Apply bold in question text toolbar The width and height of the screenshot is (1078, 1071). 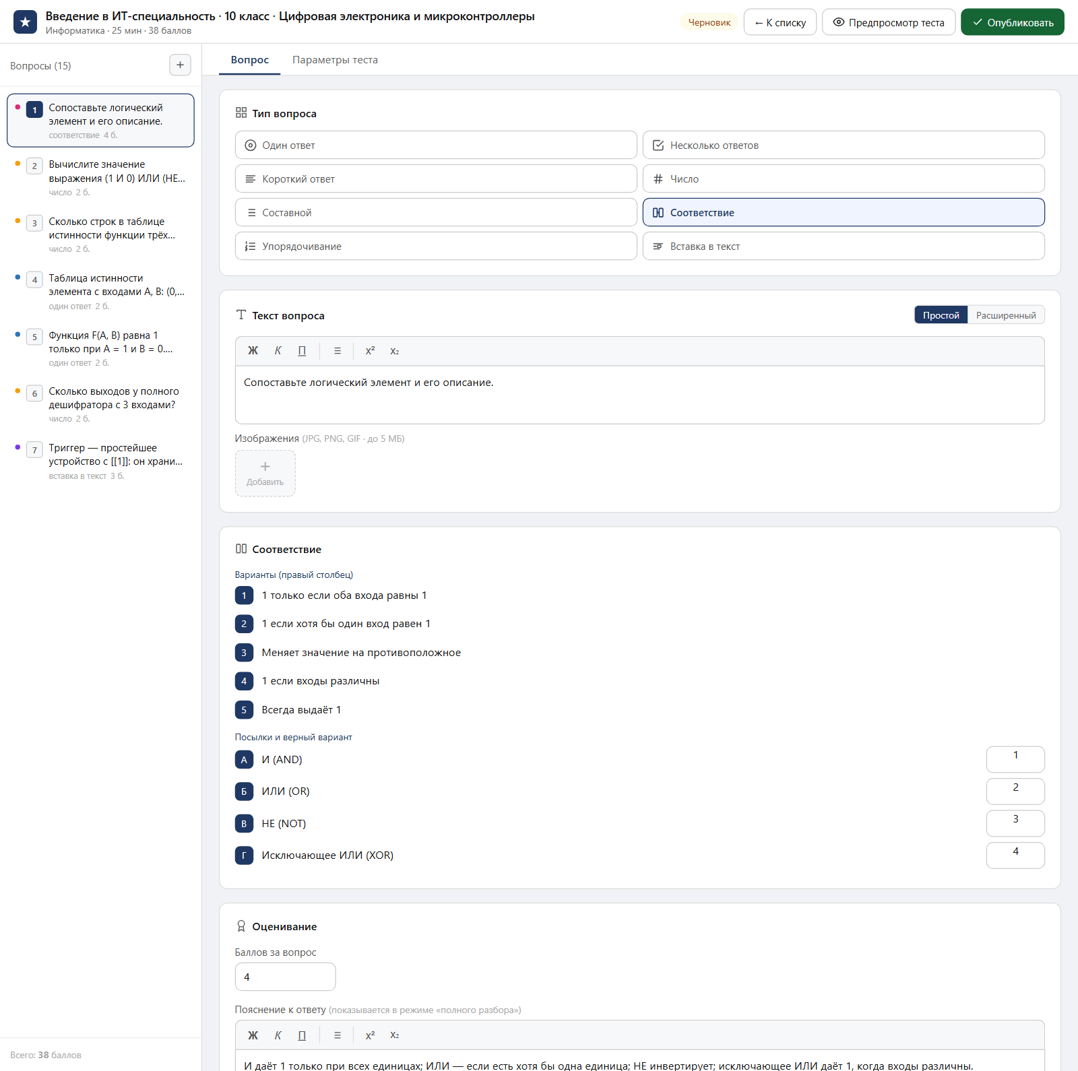(x=253, y=351)
